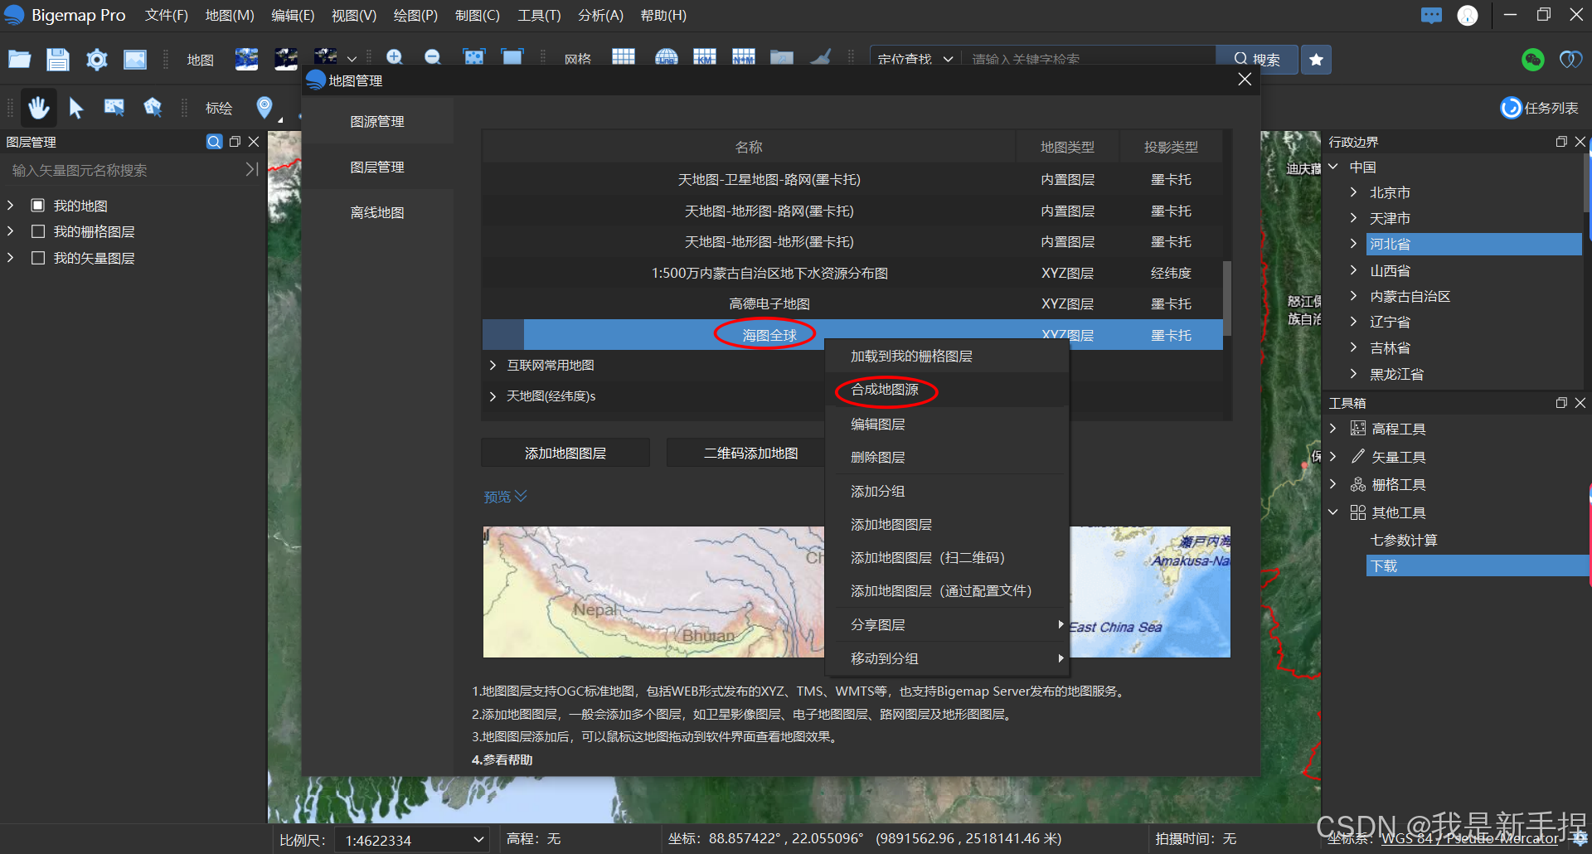
Task: Select the rectangle selection tool icon
Action: click(114, 108)
